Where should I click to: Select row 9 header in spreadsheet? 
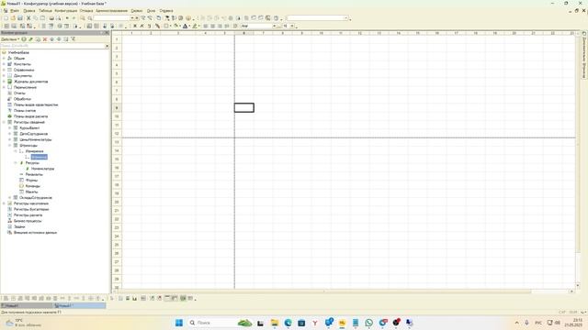click(x=117, y=108)
